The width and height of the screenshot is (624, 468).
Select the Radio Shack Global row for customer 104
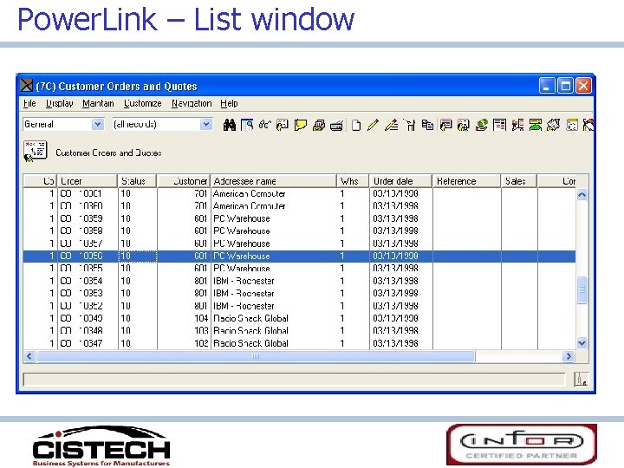(299, 318)
